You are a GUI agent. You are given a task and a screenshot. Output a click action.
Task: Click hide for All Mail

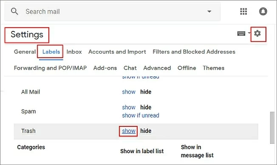click(146, 92)
